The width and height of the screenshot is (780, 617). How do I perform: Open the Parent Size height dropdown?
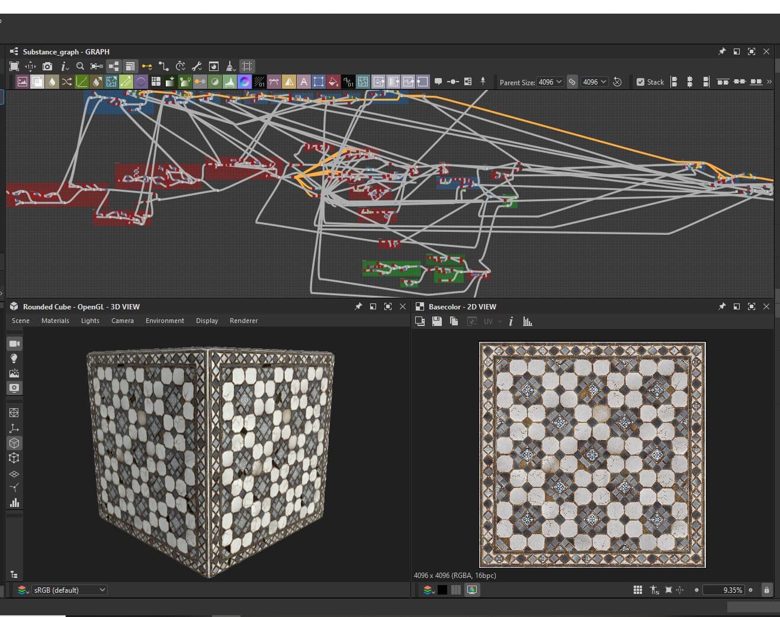pyautogui.click(x=595, y=82)
